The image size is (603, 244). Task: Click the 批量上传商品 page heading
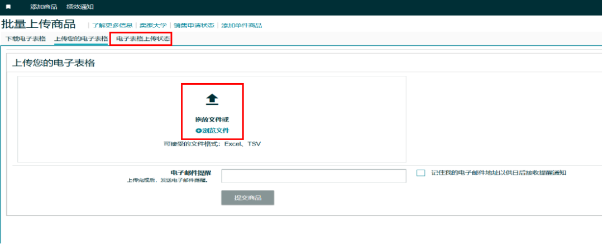click(39, 24)
